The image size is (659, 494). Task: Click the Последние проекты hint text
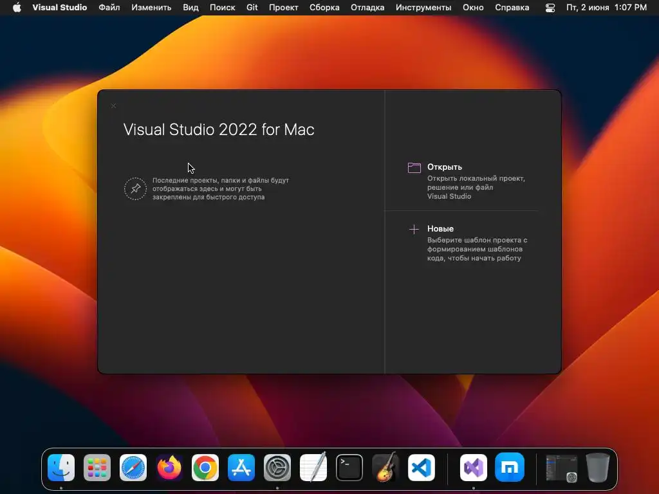(221, 188)
